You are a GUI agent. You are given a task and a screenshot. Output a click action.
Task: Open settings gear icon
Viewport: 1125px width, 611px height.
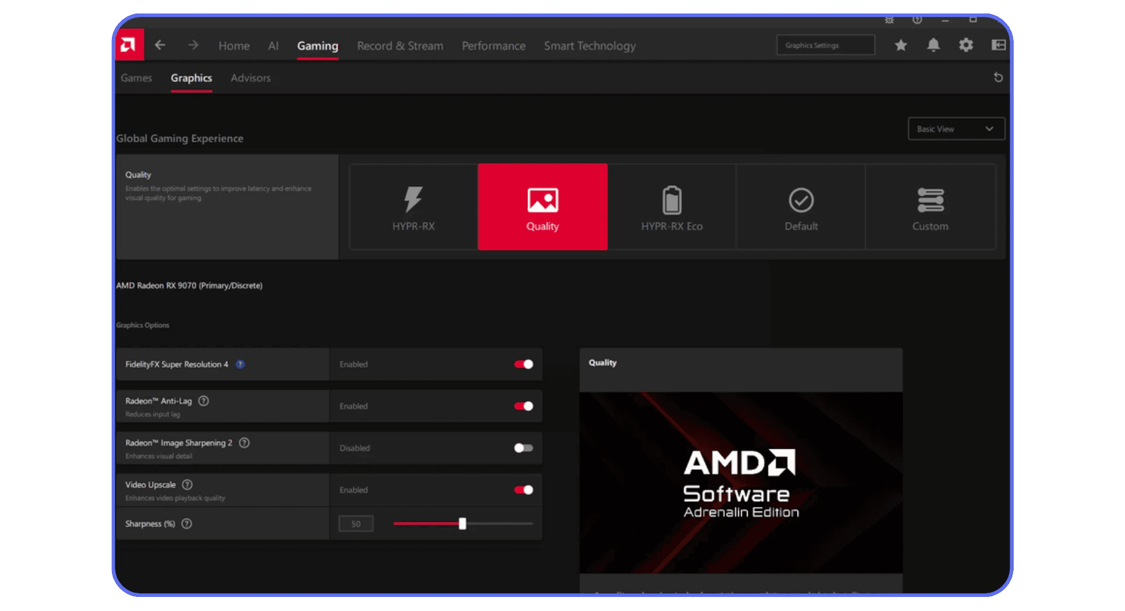coord(966,45)
